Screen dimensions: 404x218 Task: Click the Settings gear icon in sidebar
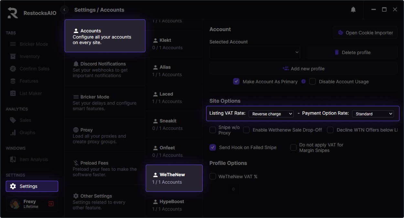[x=13, y=186]
